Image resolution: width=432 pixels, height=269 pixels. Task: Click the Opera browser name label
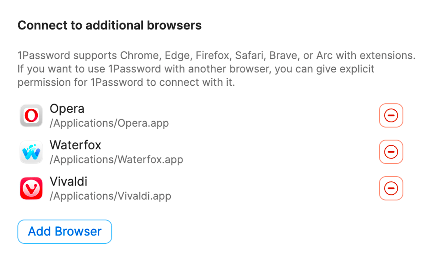(67, 108)
